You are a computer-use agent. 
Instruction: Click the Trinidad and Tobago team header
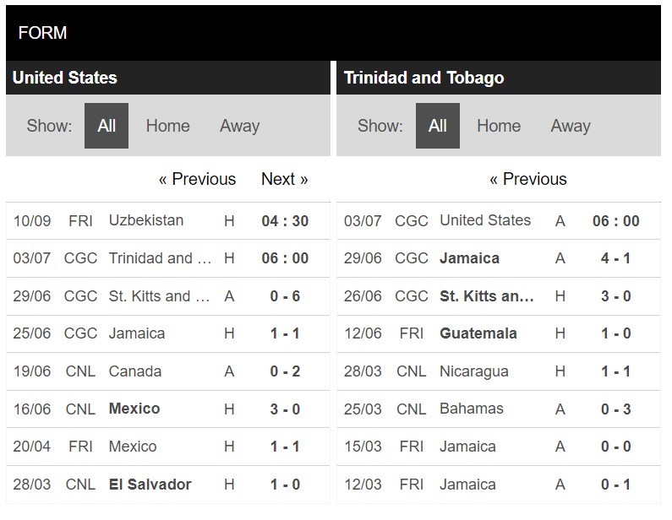[x=424, y=78]
